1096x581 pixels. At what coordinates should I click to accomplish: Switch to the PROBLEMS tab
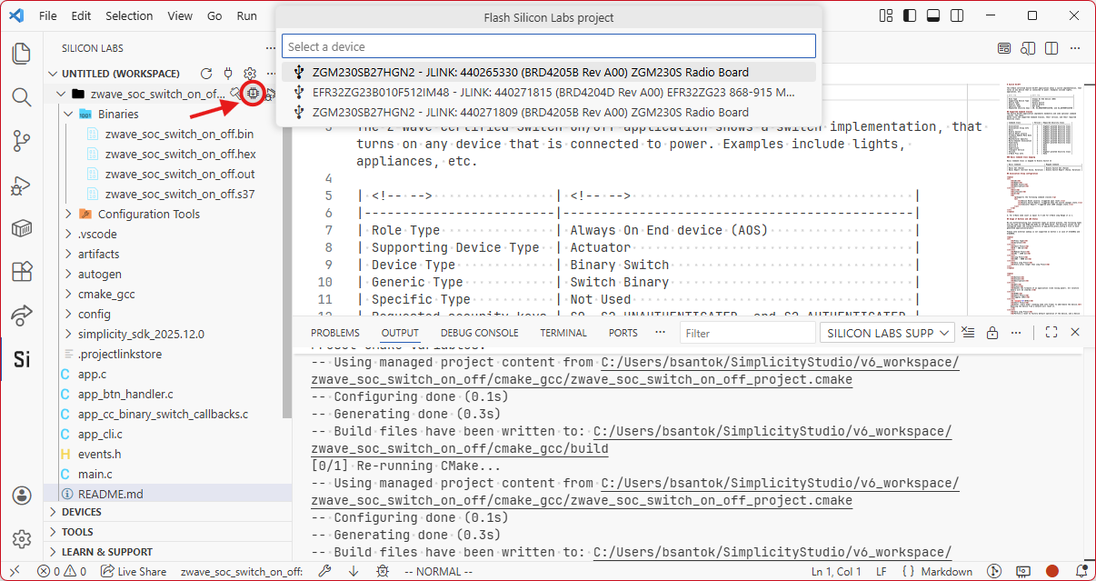point(335,333)
